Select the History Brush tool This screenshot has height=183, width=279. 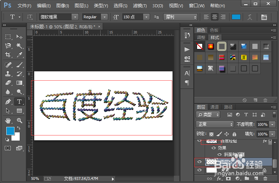tap(19, 74)
